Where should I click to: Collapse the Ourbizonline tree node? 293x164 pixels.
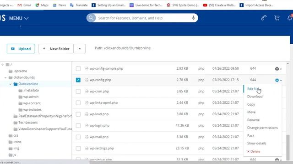coord(11,84)
